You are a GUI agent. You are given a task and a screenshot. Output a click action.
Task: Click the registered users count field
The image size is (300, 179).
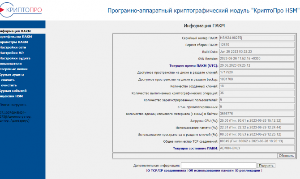tap(257, 100)
